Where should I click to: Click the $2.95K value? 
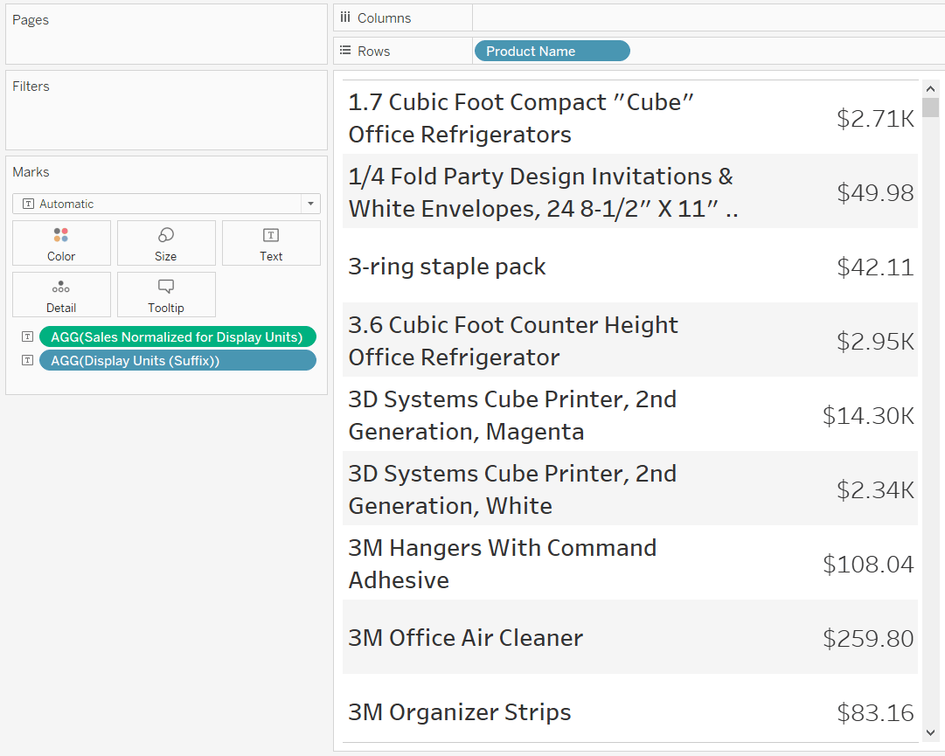click(x=875, y=342)
